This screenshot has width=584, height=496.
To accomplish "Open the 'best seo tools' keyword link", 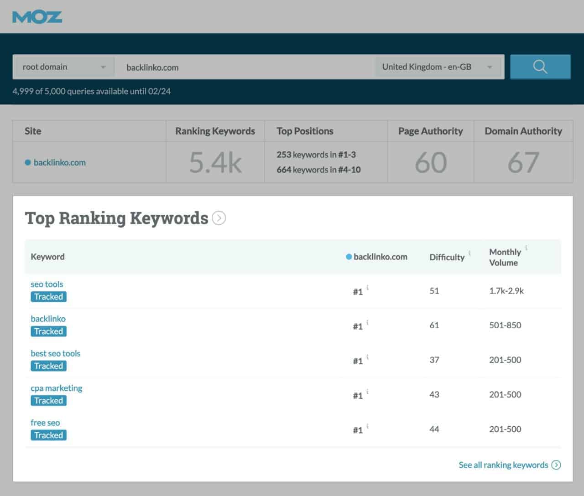I will click(x=56, y=353).
